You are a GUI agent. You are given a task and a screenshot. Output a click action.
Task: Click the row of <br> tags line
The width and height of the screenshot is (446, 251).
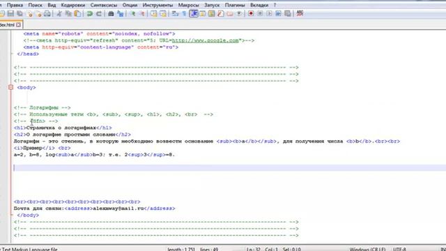(77, 201)
